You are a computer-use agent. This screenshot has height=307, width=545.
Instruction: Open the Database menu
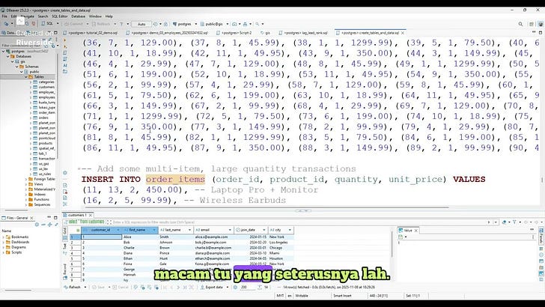(x=78, y=16)
